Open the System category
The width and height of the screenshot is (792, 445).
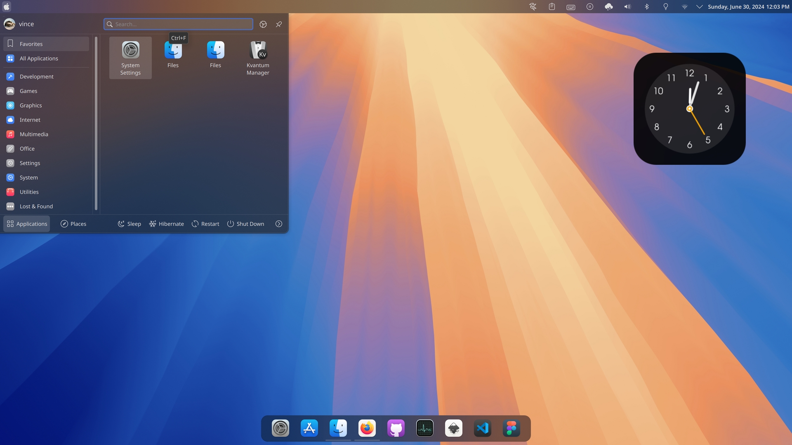click(x=46, y=178)
